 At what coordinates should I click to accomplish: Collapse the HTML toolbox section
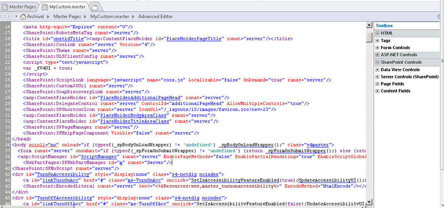pyautogui.click(x=377, y=33)
